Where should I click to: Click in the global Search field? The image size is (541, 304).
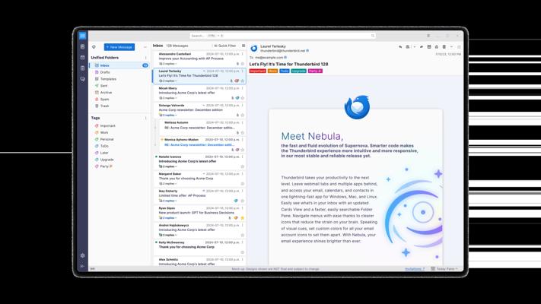point(282,36)
